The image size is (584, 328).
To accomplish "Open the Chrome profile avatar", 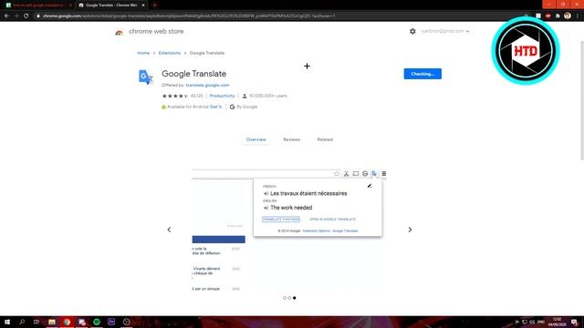I will (x=568, y=15).
